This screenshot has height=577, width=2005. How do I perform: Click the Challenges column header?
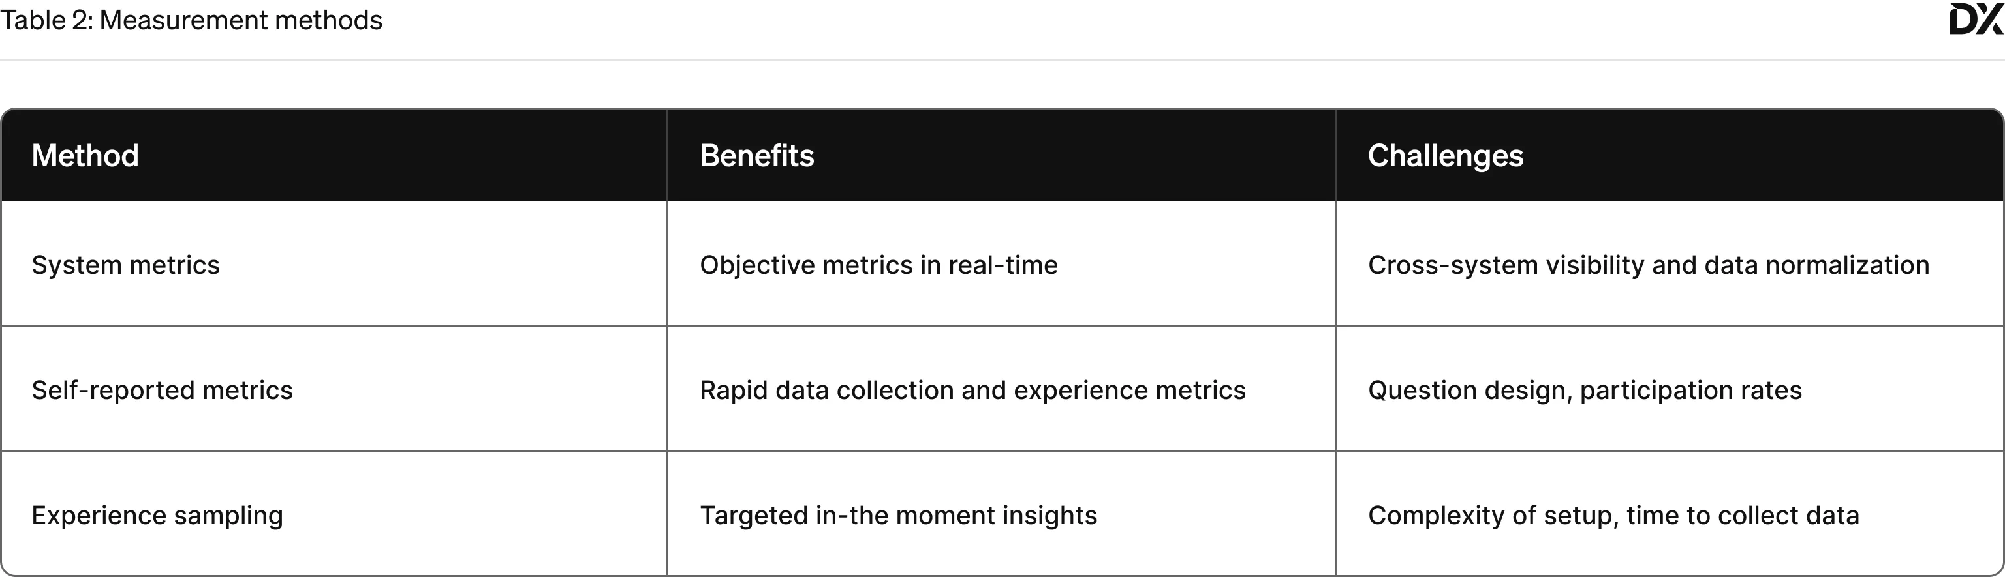point(1446,156)
